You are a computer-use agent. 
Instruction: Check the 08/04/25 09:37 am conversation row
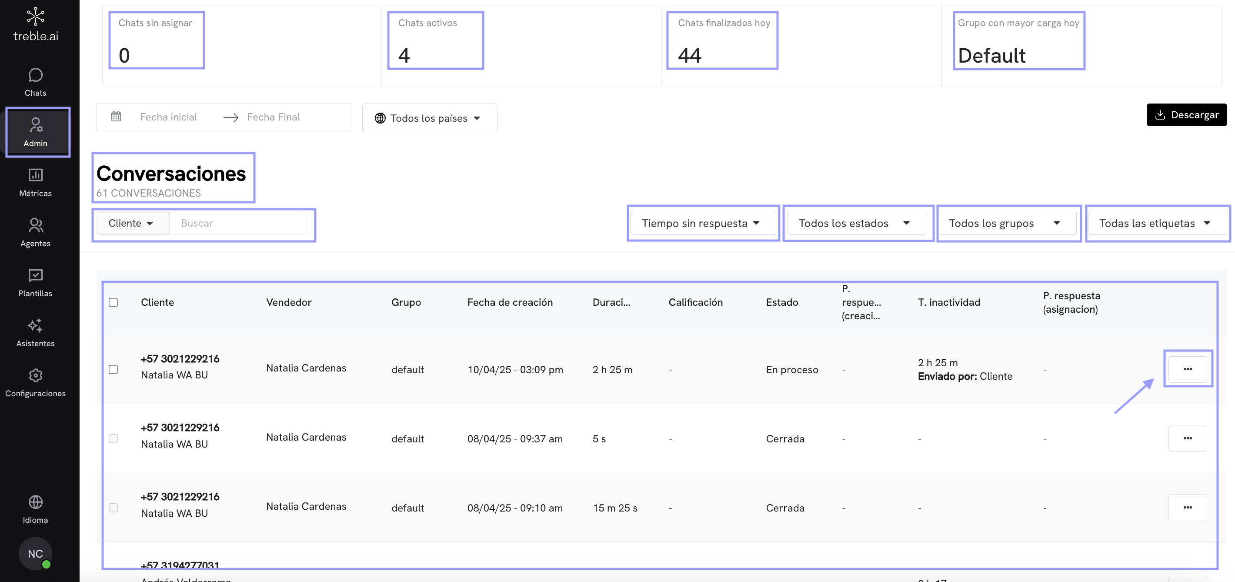tap(113, 438)
